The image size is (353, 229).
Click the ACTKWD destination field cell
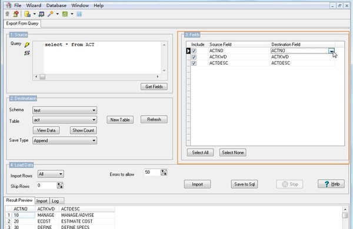302,57
